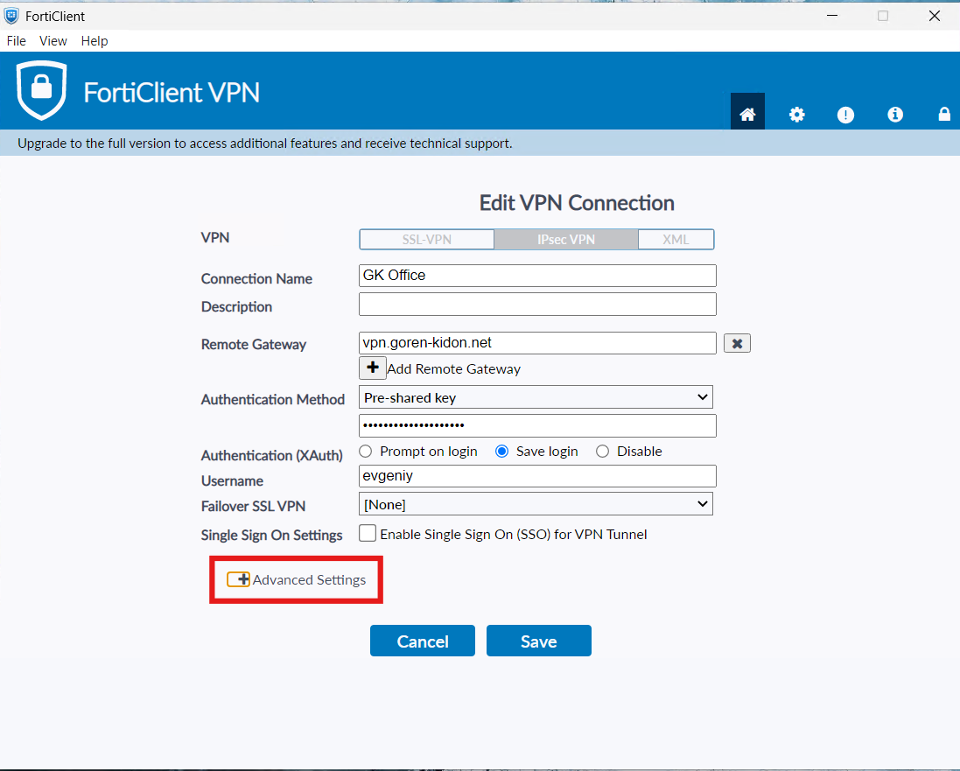Remove remote gateway with X icon
This screenshot has width=960, height=771.
[737, 343]
